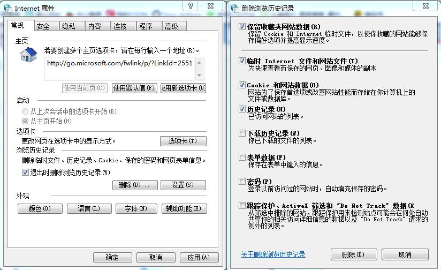Open the 辅助功能 button
This screenshot has width=441, height=270.
pyautogui.click(x=184, y=208)
